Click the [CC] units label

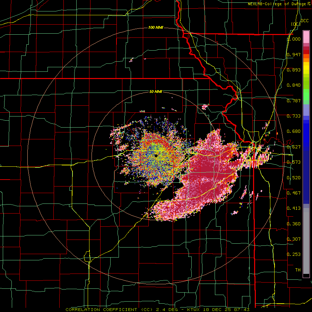coord(296,24)
